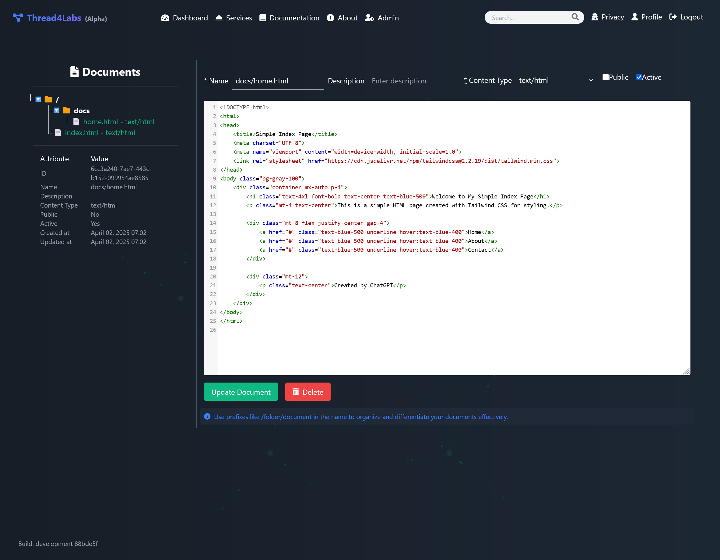Click the Created at April 02 value

tap(118, 233)
